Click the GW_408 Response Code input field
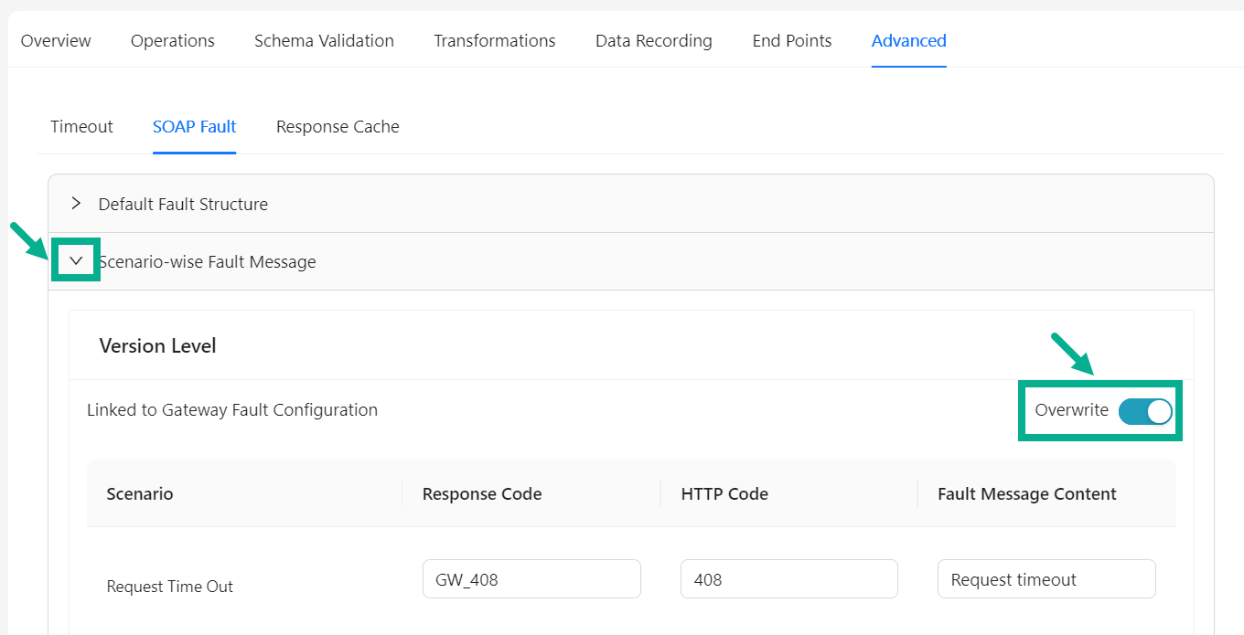This screenshot has width=1244, height=635. click(531, 579)
